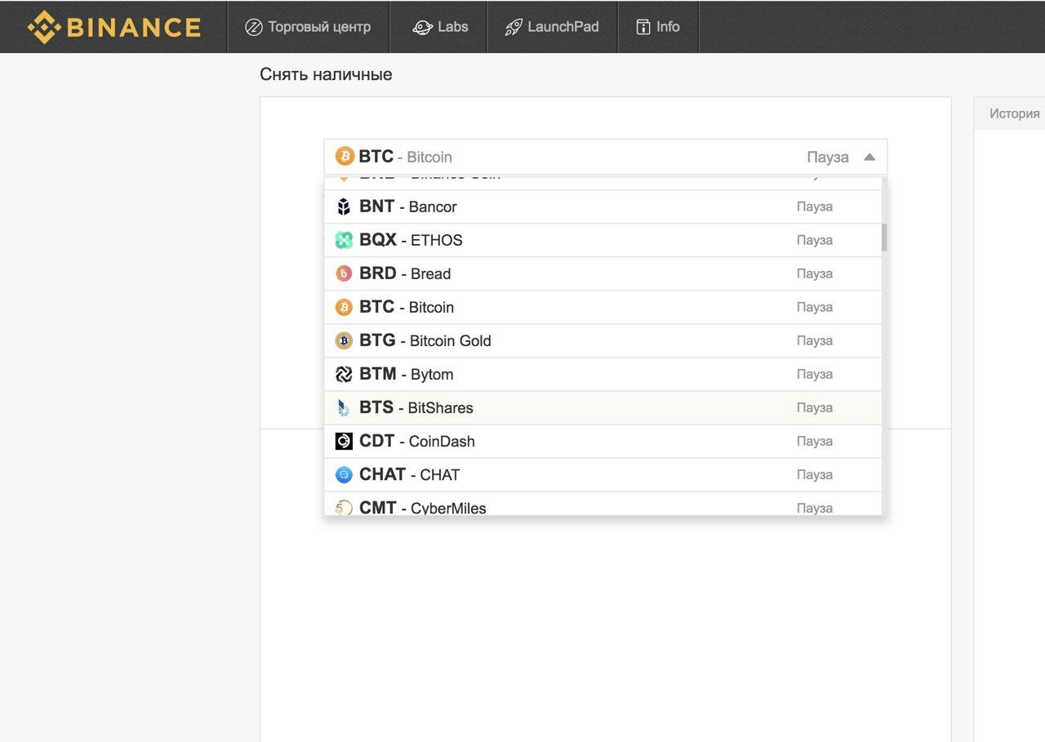Screen dimensions: 1045x742
Task: Open the Labs menu item
Action: [438, 27]
